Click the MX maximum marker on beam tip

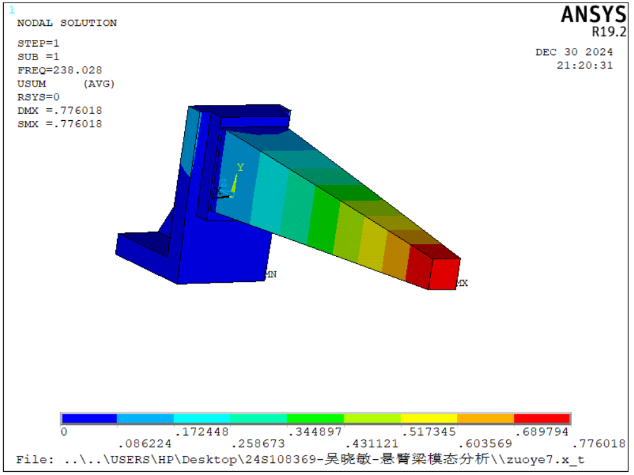pyautogui.click(x=462, y=283)
